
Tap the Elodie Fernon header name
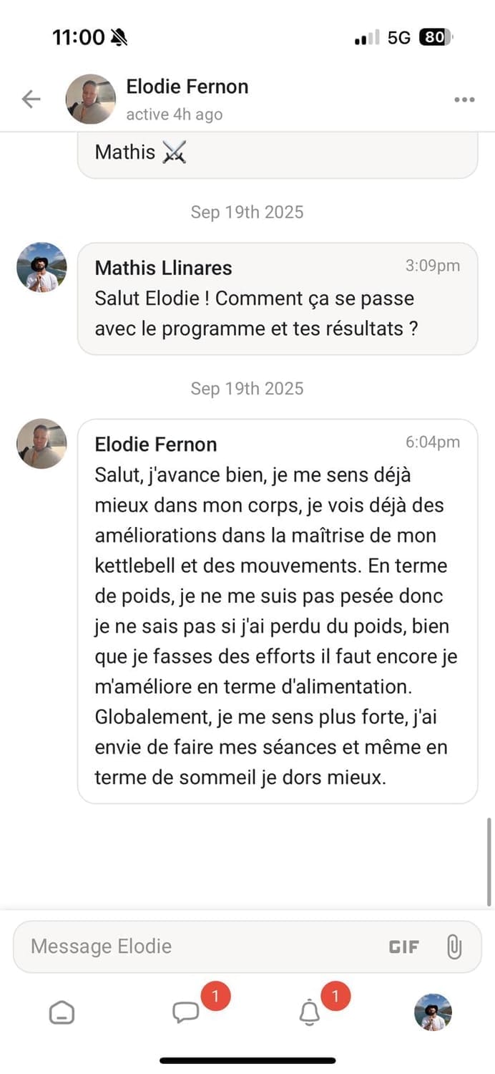pyautogui.click(x=187, y=87)
